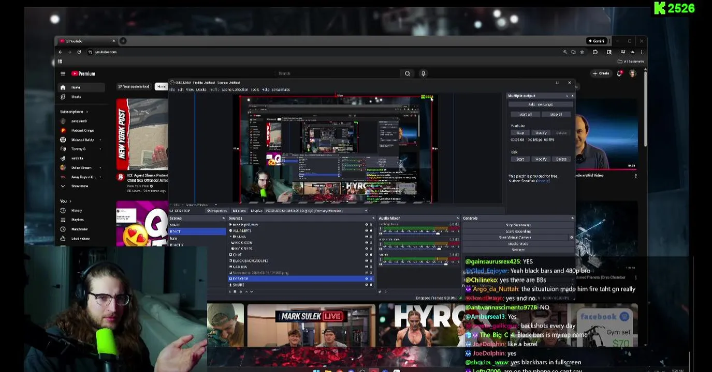The width and height of the screenshot is (712, 372).
Task: Open the OBS View menu
Action: tap(190, 90)
